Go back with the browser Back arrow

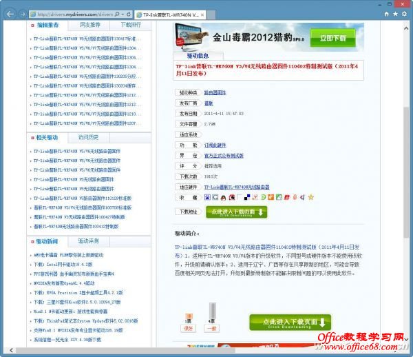[10, 14]
